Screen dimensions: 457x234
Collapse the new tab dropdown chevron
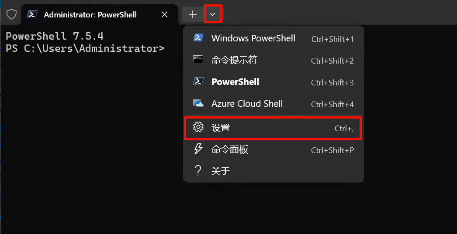pos(213,14)
